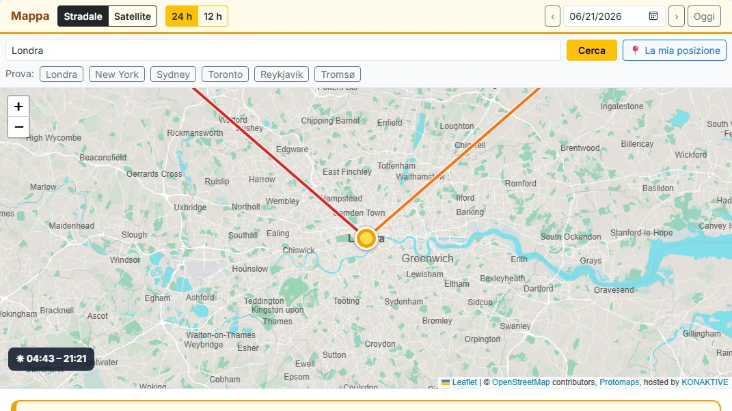Click the Romford label on the map
Image resolution: width=732 pixels, height=411 pixels.
tap(521, 184)
